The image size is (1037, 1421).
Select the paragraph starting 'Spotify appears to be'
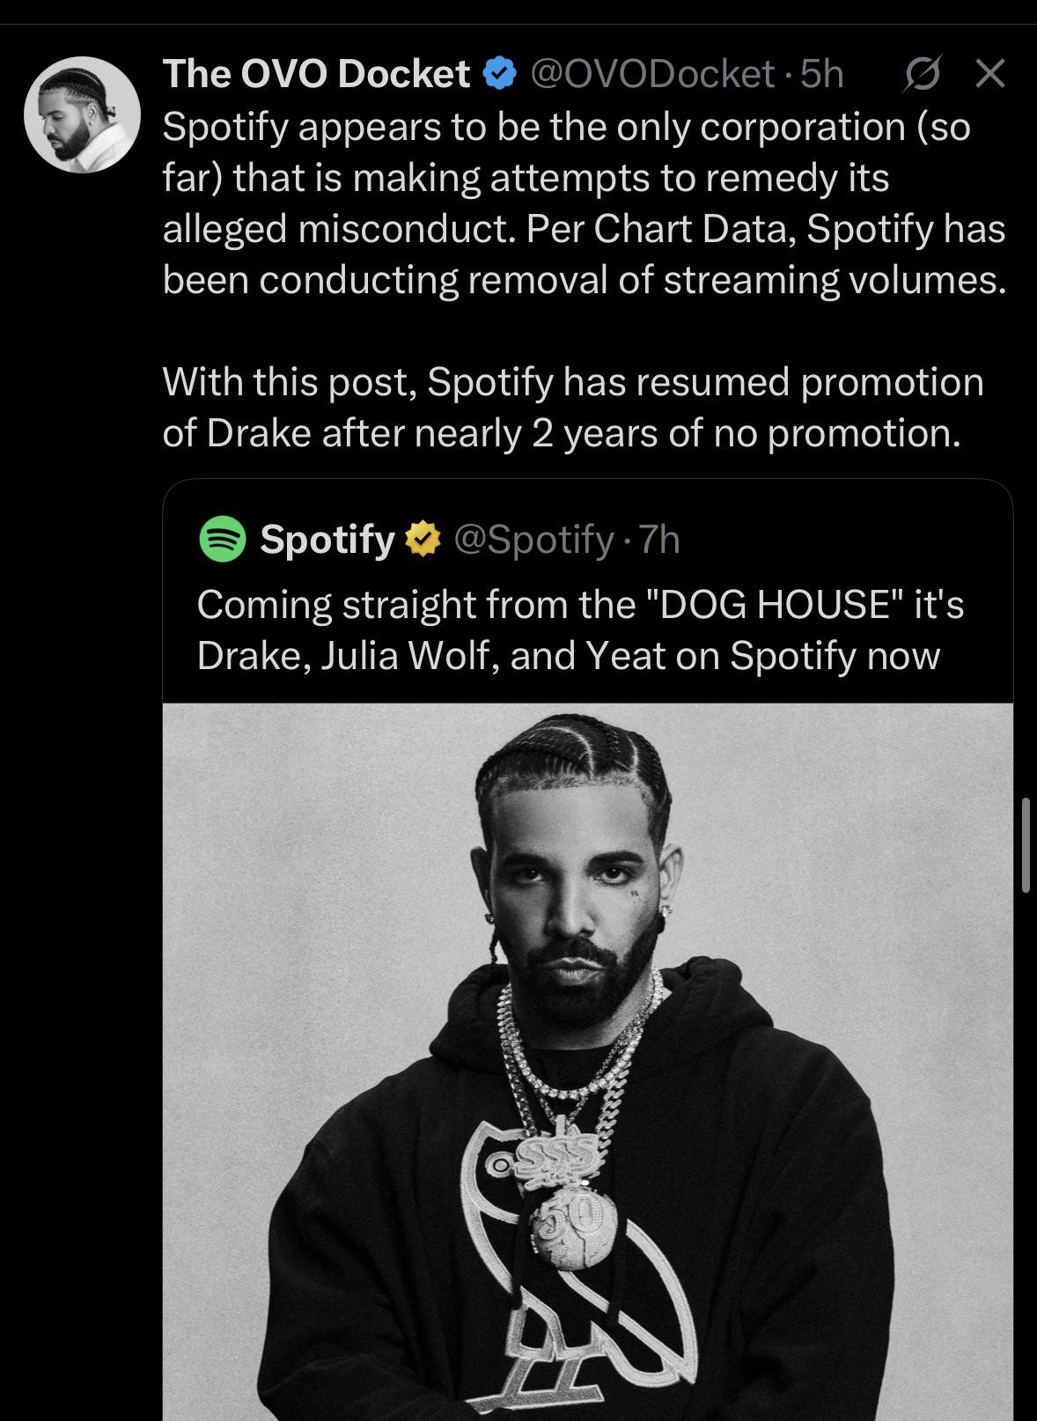tap(585, 203)
